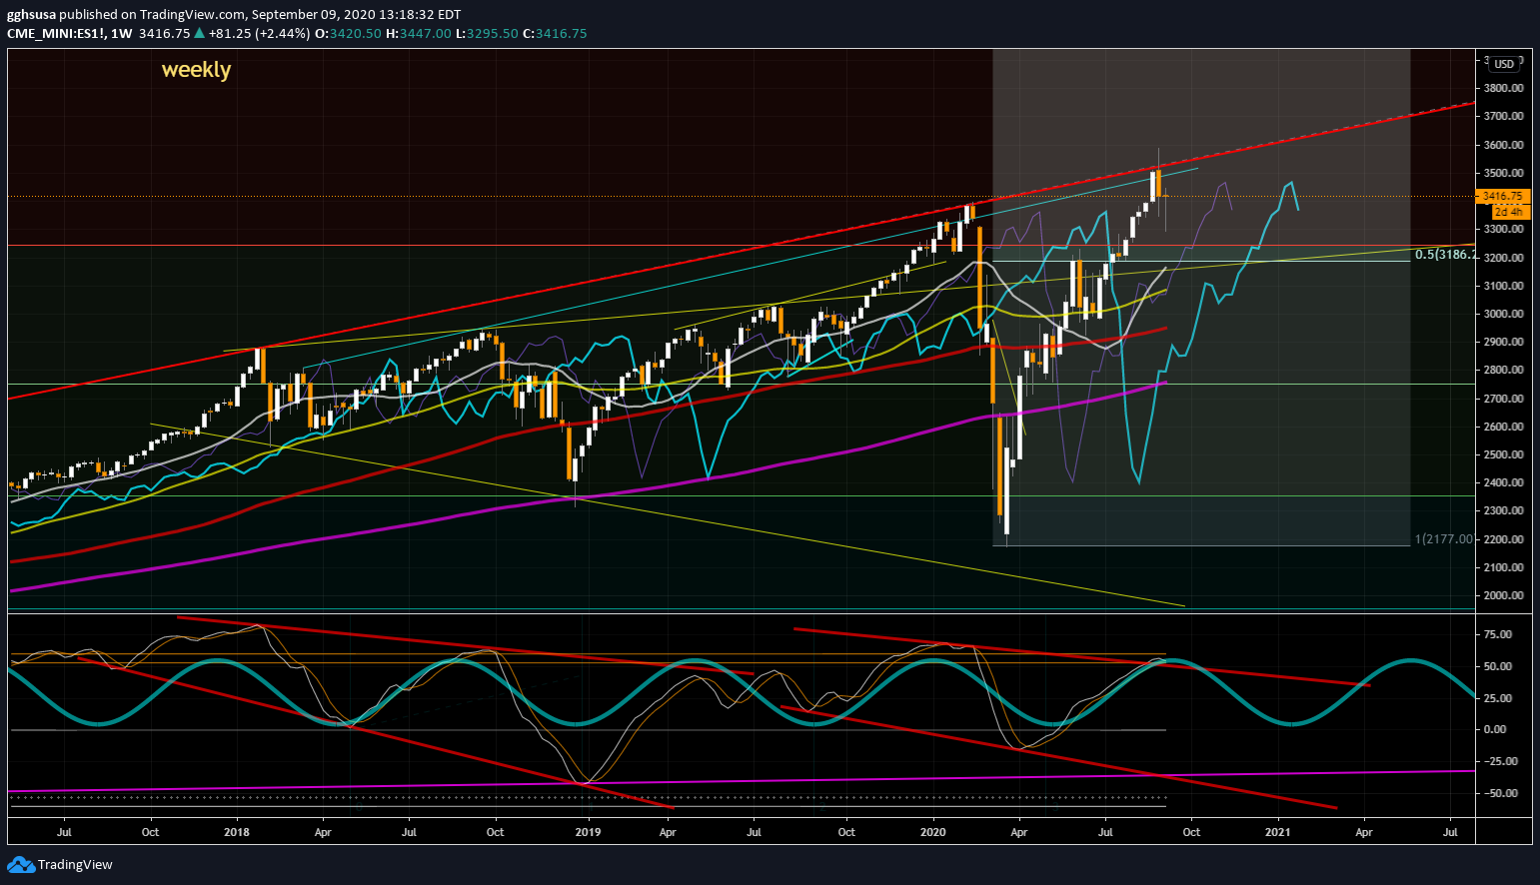The width and height of the screenshot is (1540, 885).
Task: Select the 1(2177.00 Fibonacci level label
Action: 1444,539
